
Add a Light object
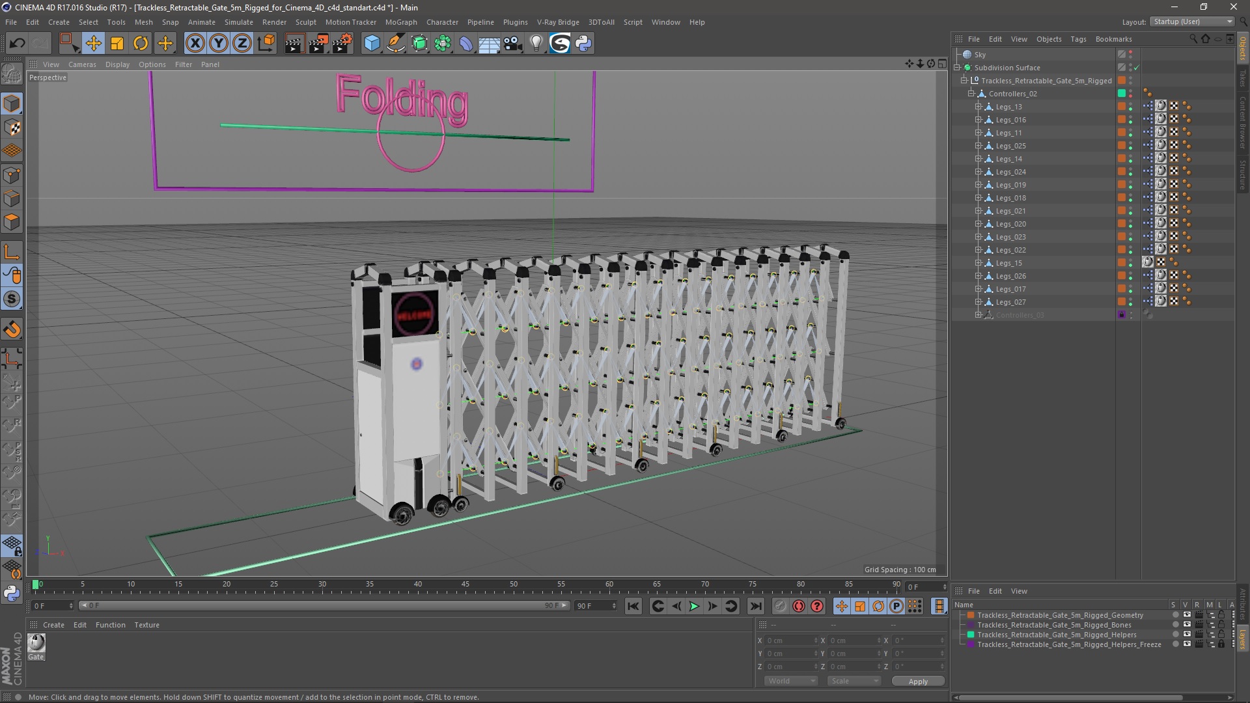(536, 44)
